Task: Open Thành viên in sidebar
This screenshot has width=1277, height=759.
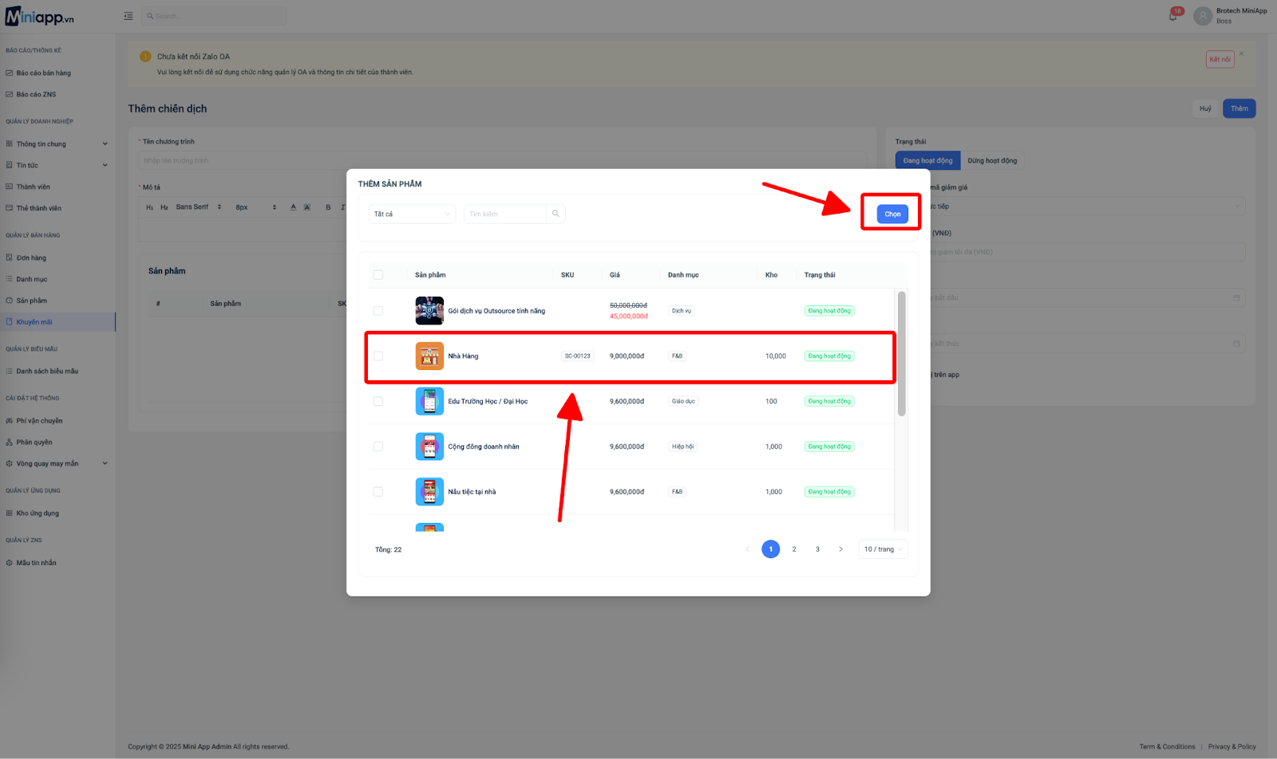Action: [x=34, y=187]
